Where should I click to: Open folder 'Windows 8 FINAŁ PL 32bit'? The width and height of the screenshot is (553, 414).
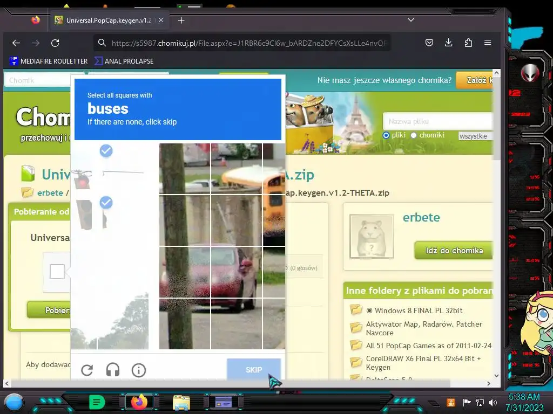pos(419,310)
